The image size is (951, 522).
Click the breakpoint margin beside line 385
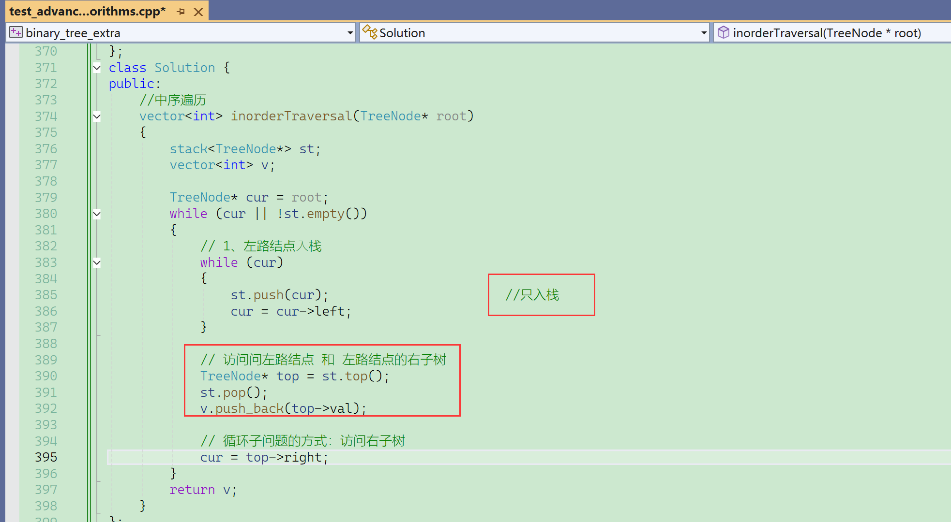tap(12, 295)
